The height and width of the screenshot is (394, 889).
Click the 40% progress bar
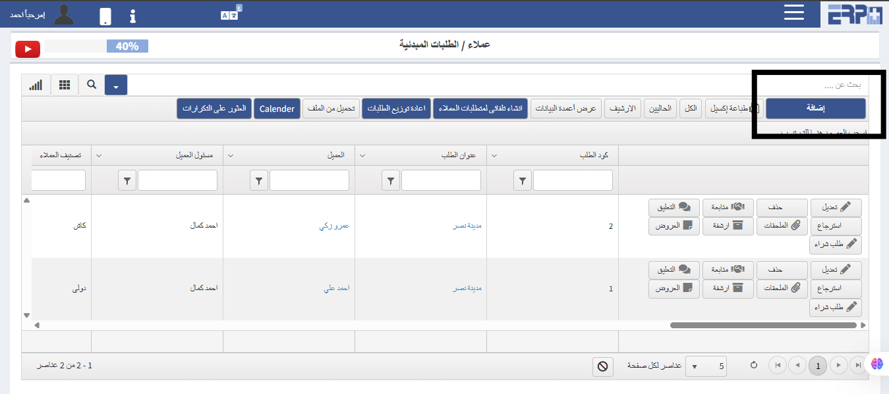(x=127, y=45)
